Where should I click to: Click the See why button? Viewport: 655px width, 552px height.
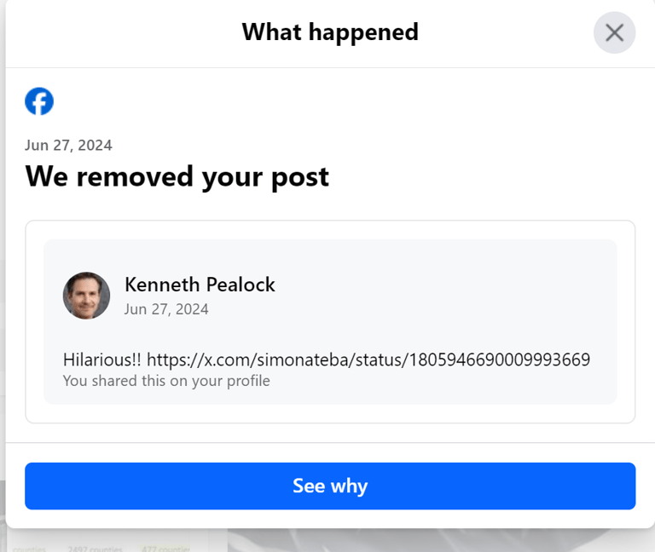330,486
